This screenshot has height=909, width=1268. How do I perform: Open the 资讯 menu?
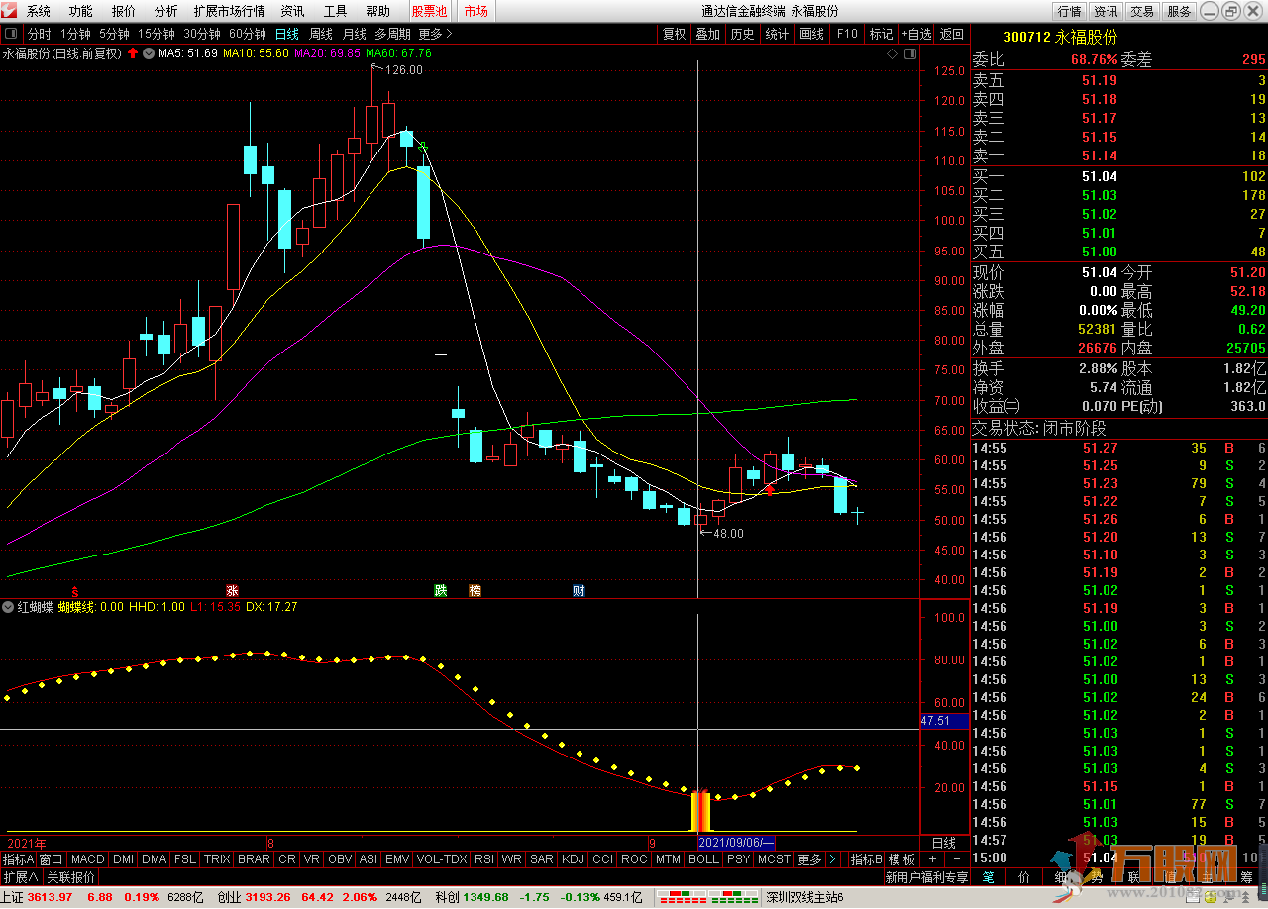pyautogui.click(x=292, y=11)
